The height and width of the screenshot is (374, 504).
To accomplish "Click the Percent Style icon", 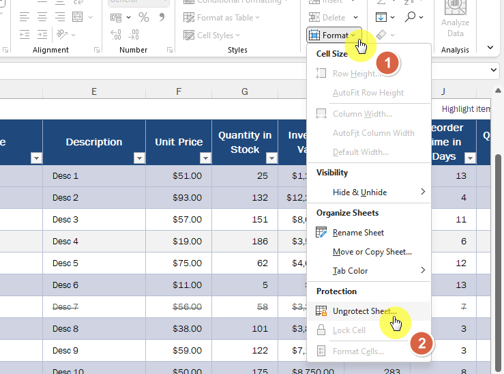I will tap(144, 17).
